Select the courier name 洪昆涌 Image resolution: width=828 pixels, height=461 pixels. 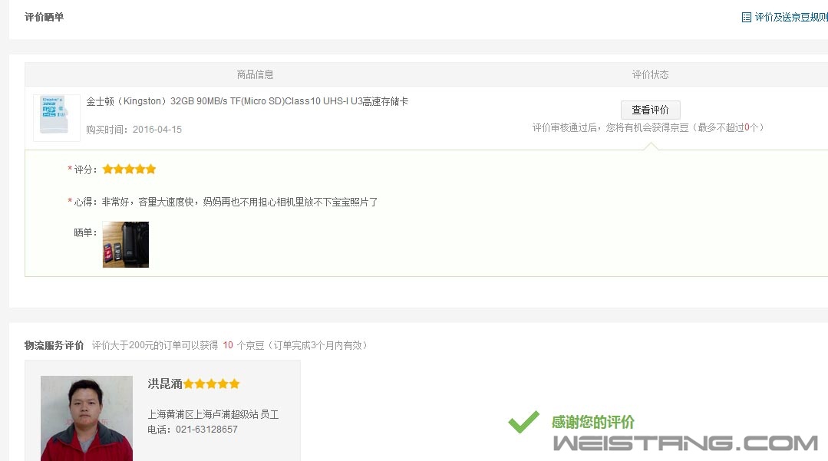click(165, 384)
